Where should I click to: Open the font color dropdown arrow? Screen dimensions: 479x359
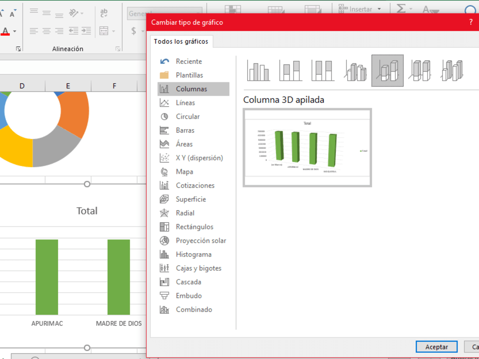point(15,31)
